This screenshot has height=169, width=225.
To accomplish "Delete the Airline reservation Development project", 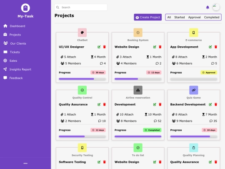I will click(x=160, y=104).
